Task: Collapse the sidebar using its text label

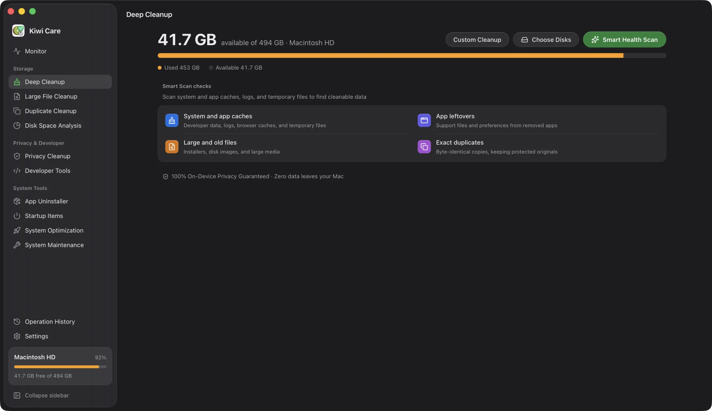Action: (x=47, y=395)
